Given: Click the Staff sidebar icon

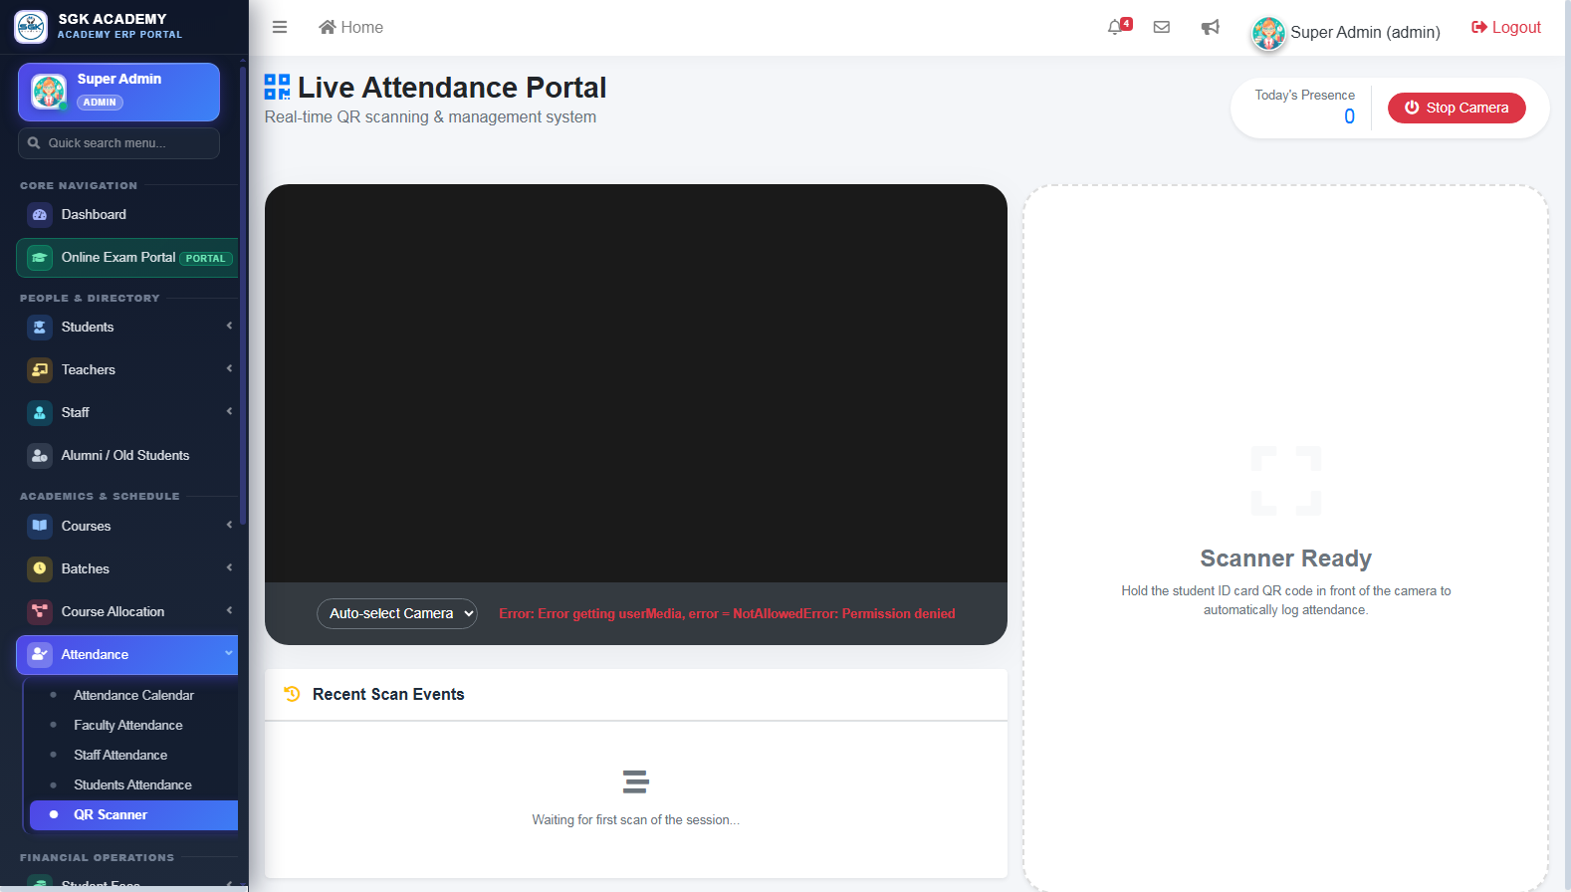Looking at the screenshot, I should [x=40, y=413].
